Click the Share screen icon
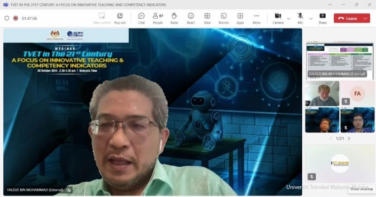Screen dimensions: 376x197 322,18
